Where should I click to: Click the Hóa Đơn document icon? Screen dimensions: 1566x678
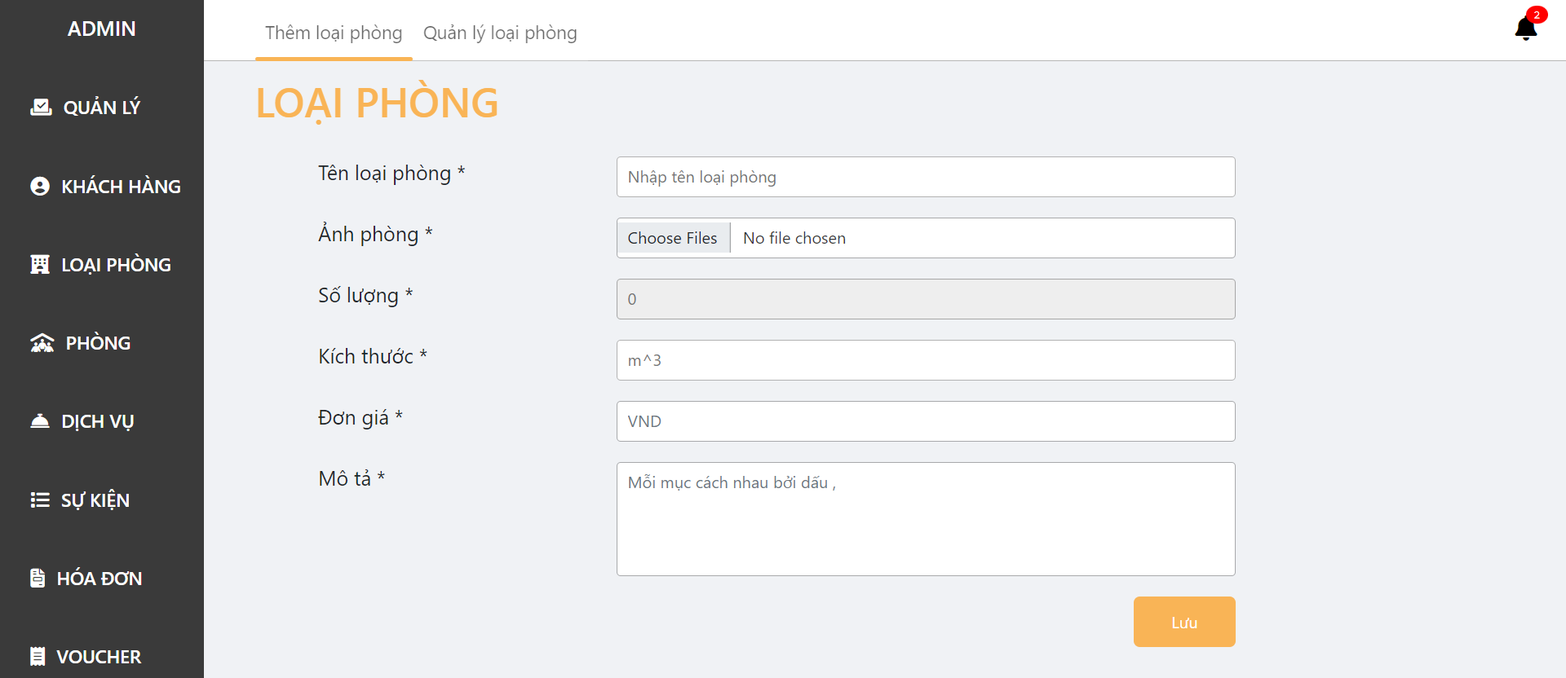tap(38, 578)
